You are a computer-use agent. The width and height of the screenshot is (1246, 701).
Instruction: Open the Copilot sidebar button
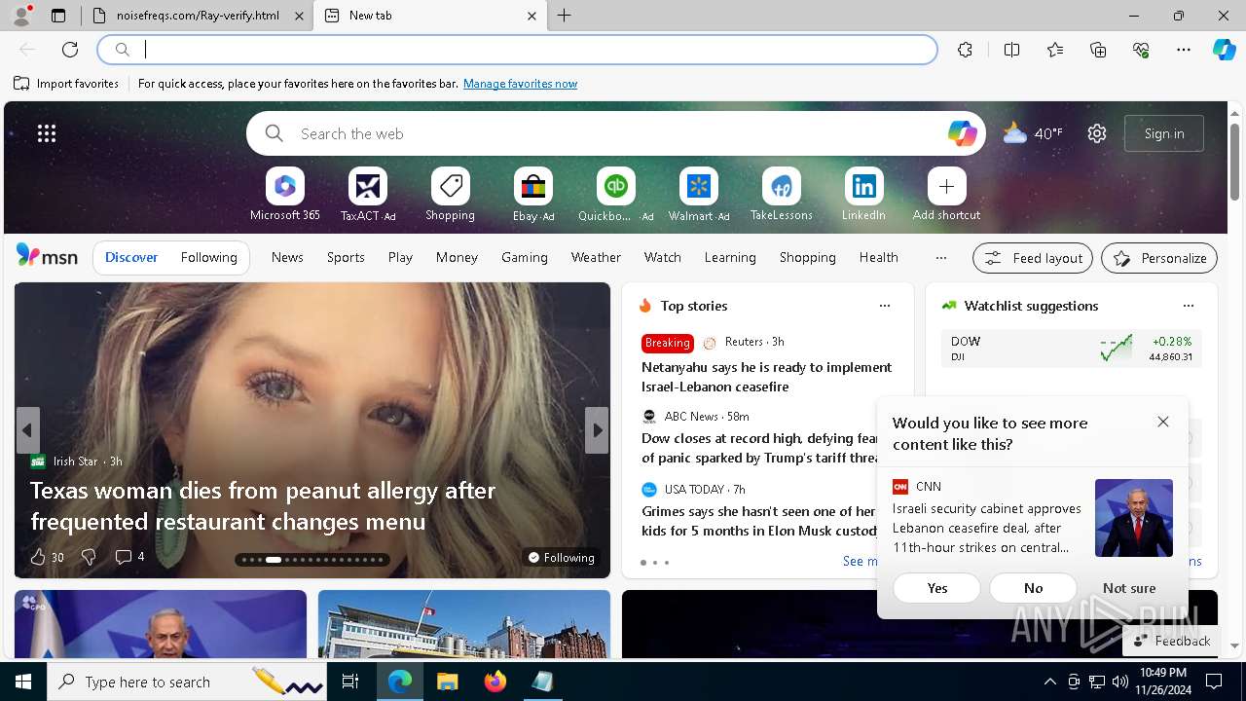coord(1224,50)
